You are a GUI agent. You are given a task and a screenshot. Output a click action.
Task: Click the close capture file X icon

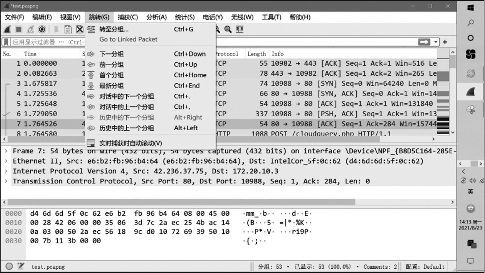pyautogui.click(x=80, y=29)
